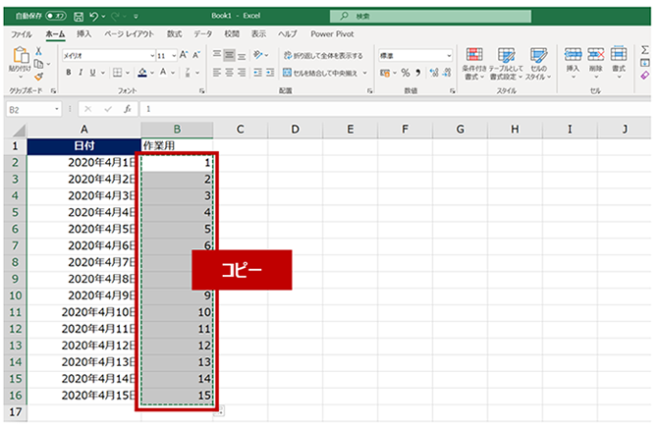Switch to the 挿入 (Insert) tab

[83, 33]
